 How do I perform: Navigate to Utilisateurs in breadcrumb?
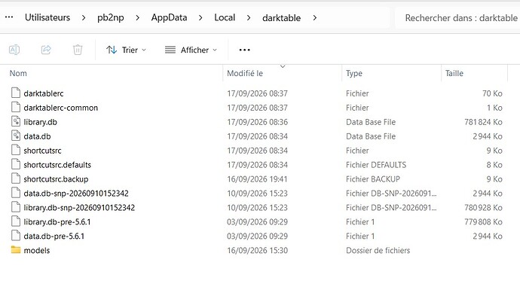47,17
